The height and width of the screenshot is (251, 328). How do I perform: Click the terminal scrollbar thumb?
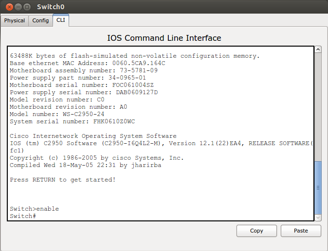[318, 187]
